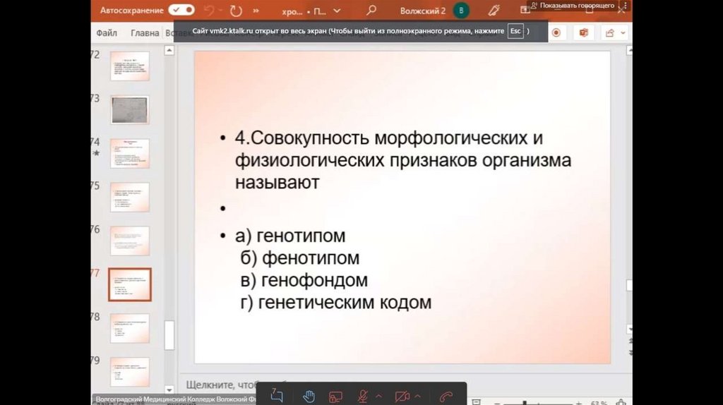Toggle the Автосохранение switch
Screen dimensions: 723x405
181,10
